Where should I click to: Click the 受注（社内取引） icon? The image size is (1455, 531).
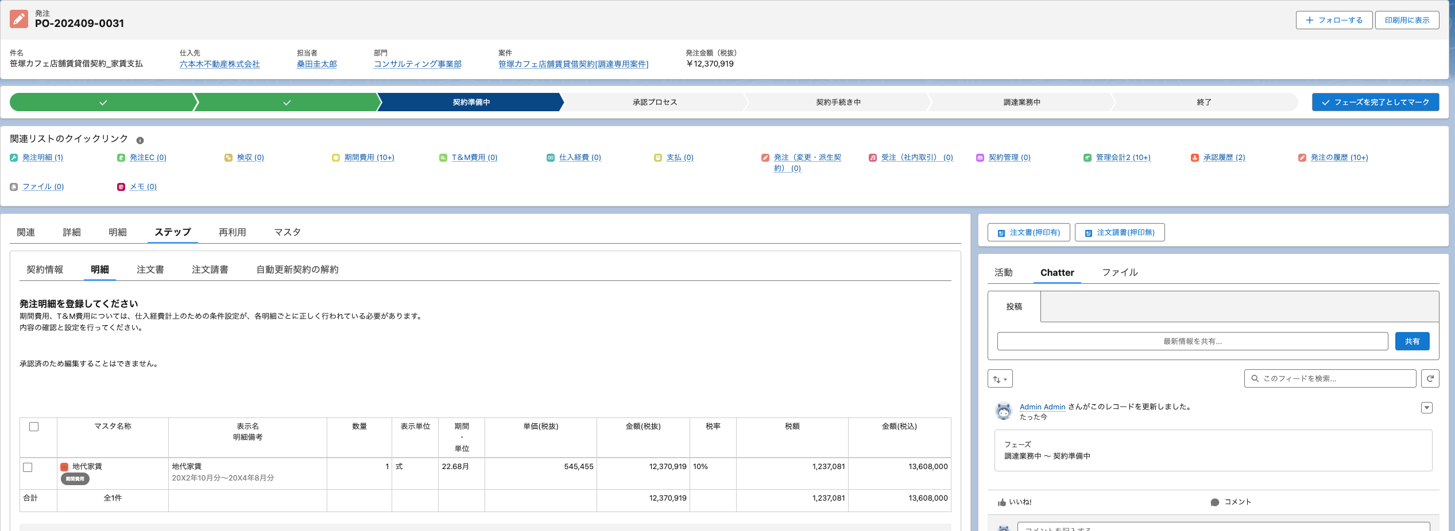coord(873,158)
